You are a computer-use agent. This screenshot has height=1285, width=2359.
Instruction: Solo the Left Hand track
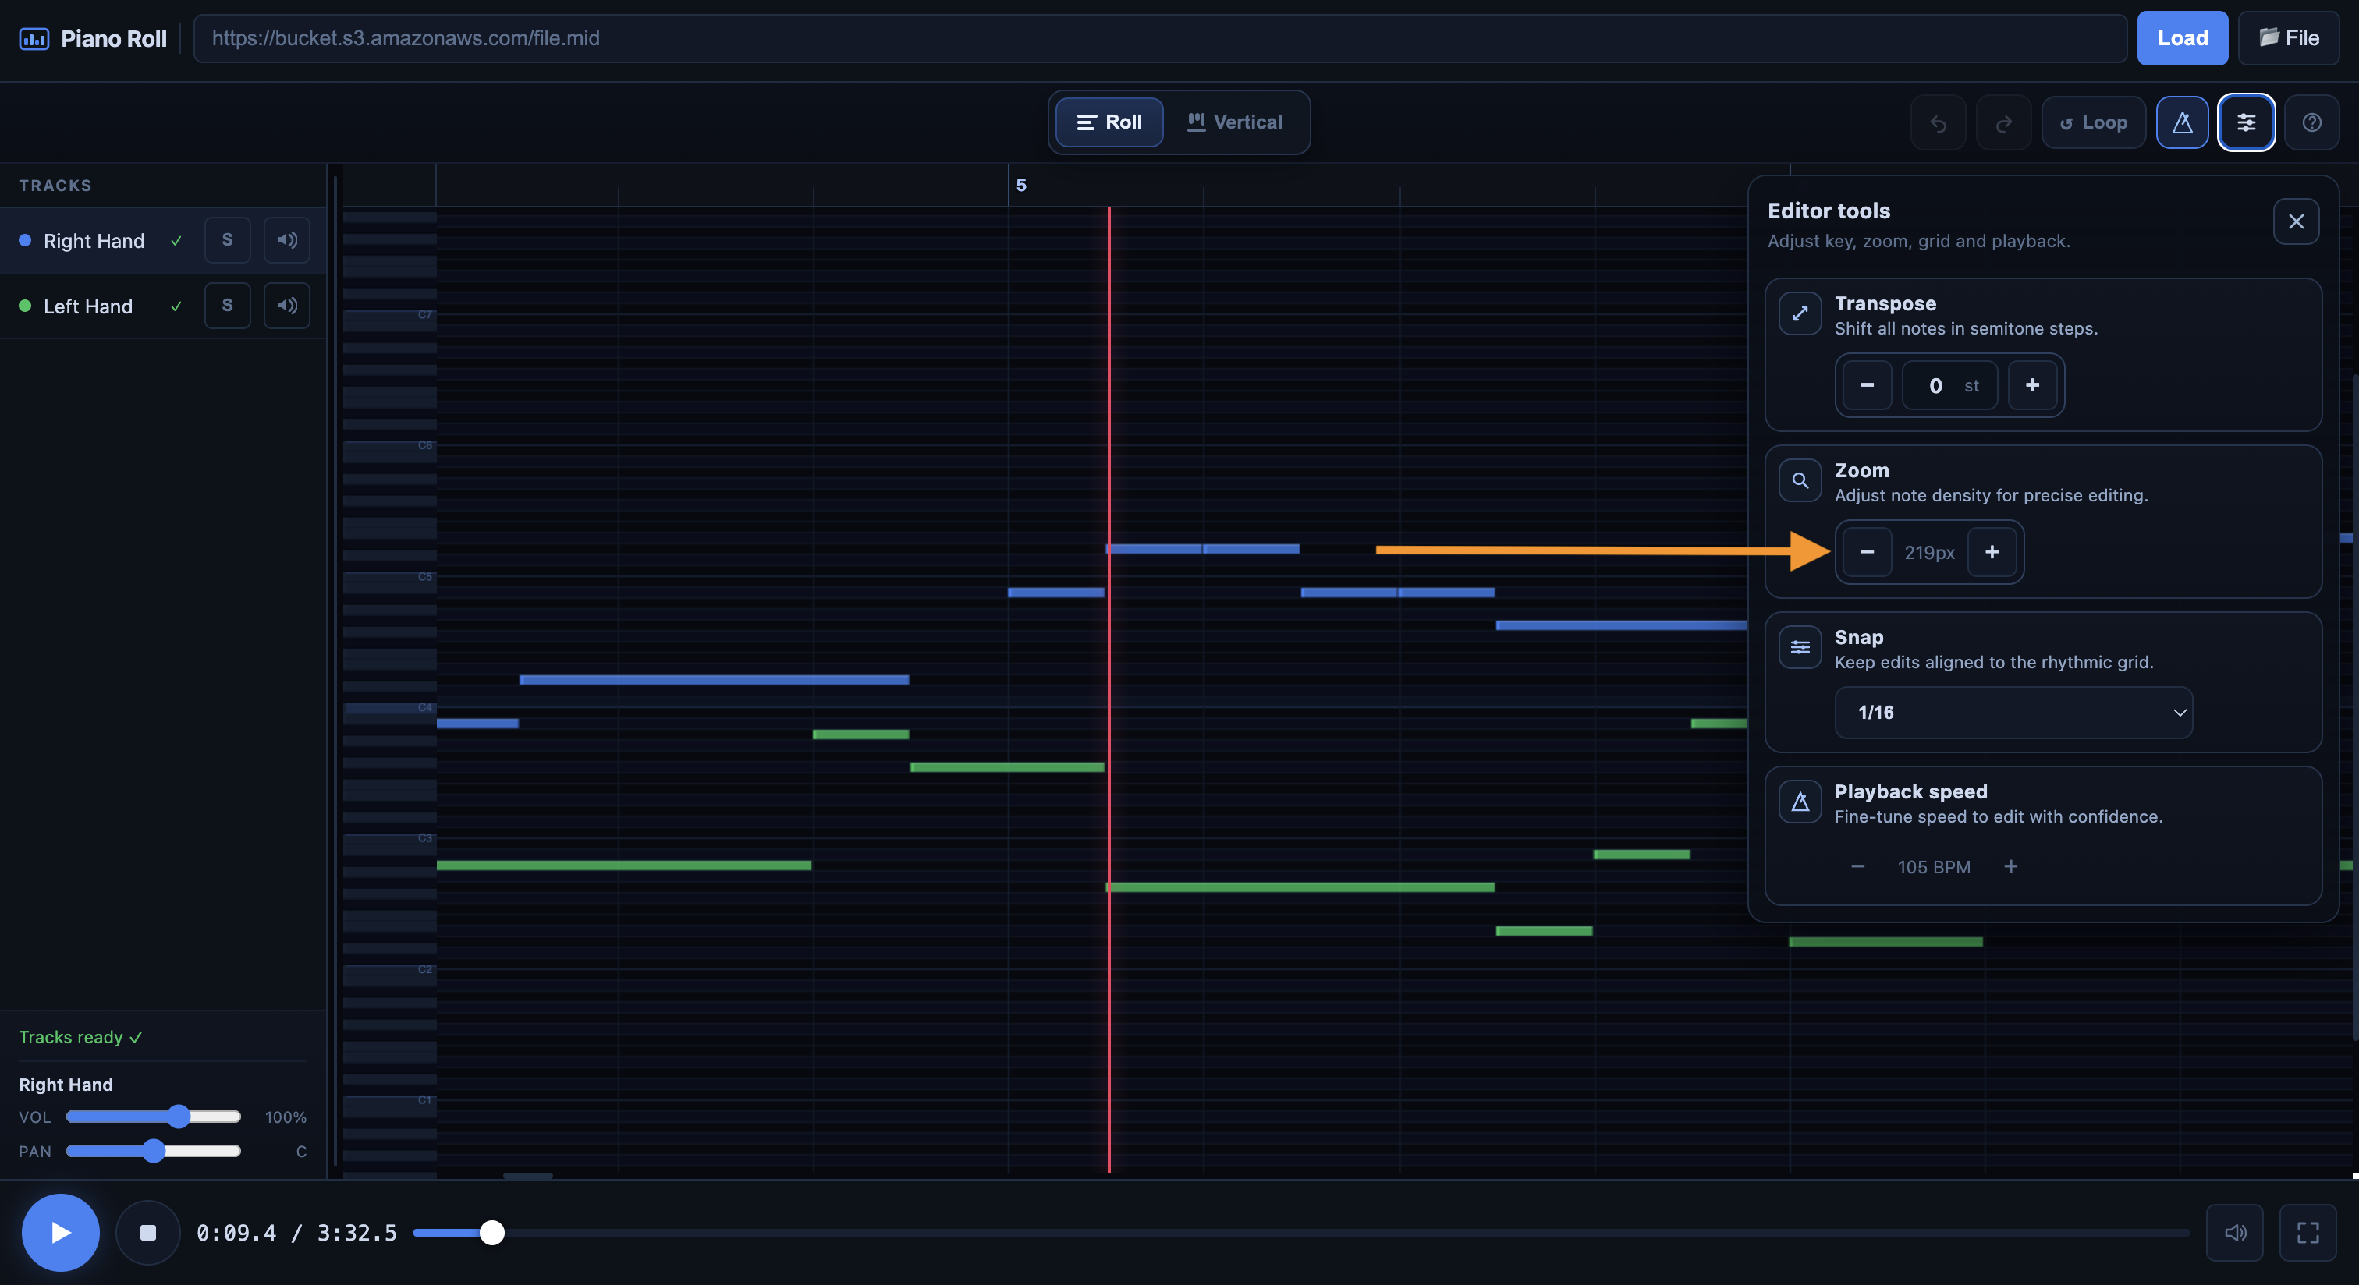227,306
